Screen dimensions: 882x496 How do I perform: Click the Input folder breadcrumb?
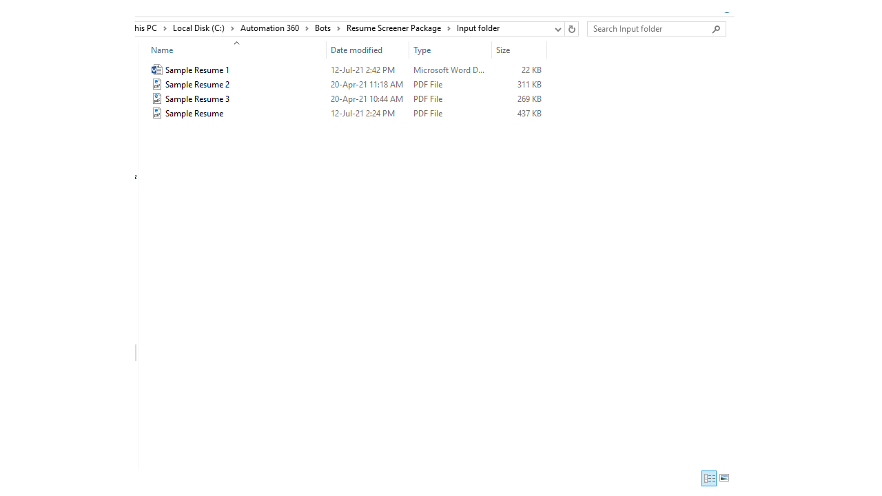478,28
